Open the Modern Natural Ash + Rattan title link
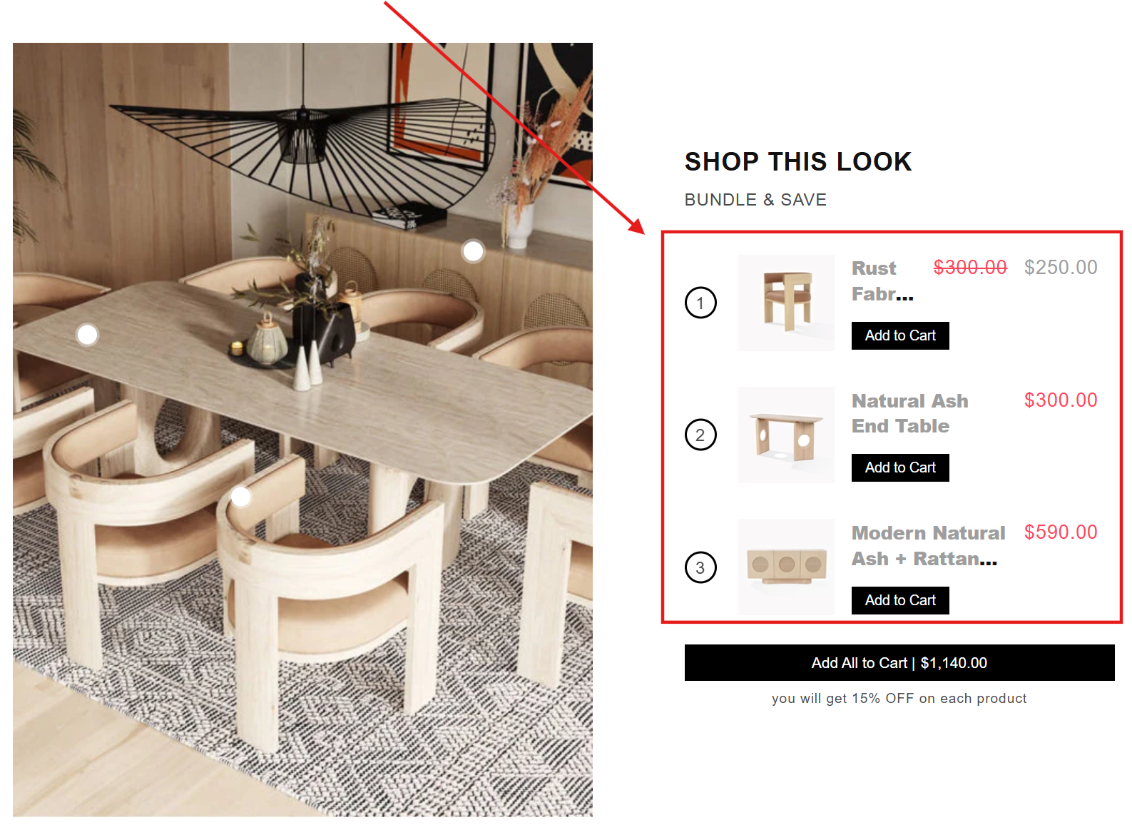 [x=928, y=546]
